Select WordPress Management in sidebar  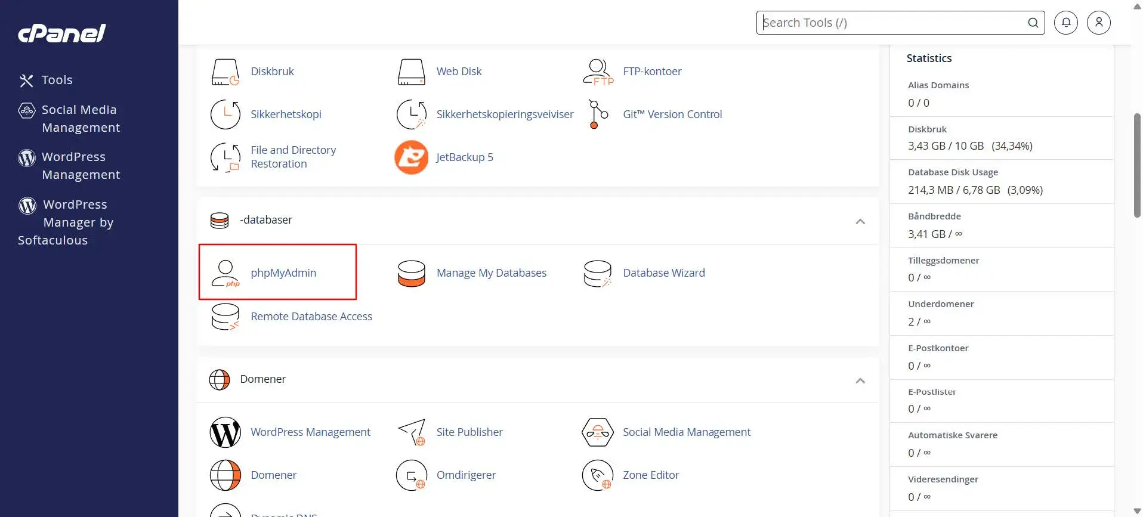point(81,166)
